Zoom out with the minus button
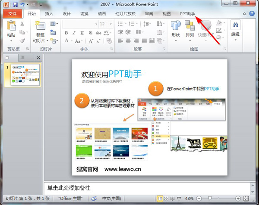This screenshot has height=205, width=259. coord(199,199)
